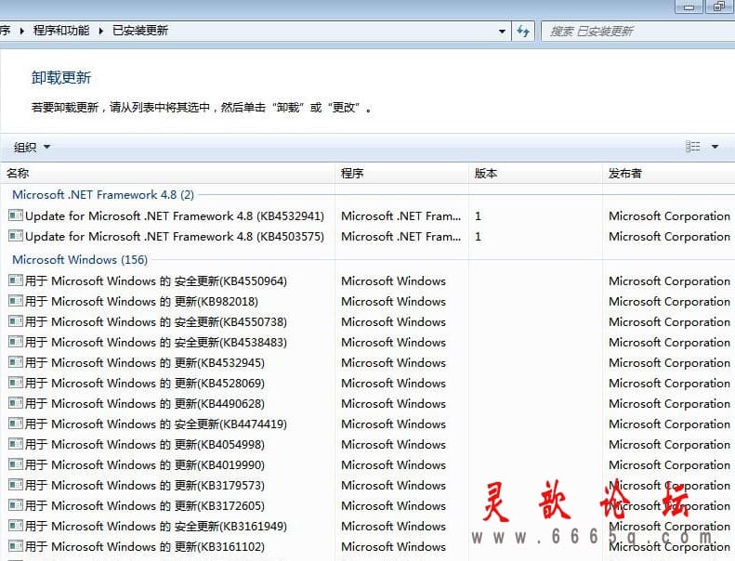Click the icon of security update KB4550738
The image size is (735, 561).
click(x=16, y=321)
